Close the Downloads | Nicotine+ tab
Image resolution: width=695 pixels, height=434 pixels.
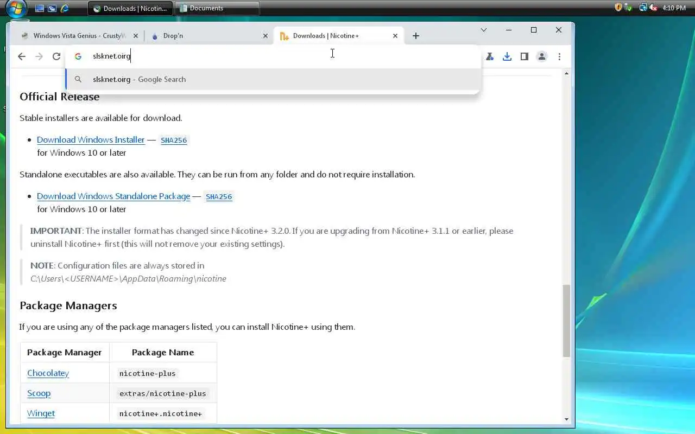395,36
